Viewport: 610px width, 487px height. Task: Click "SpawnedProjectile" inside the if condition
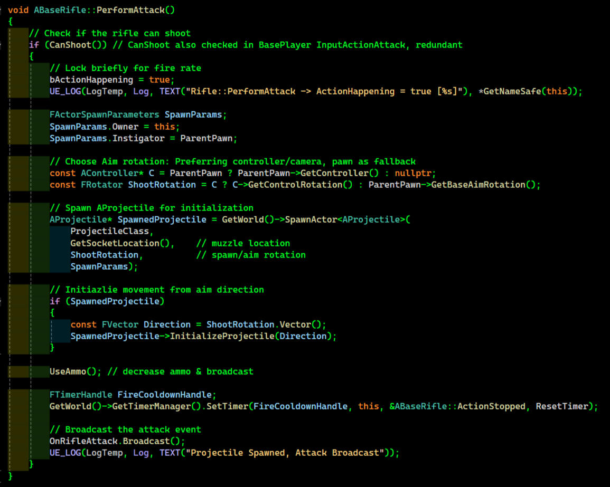[x=115, y=302]
